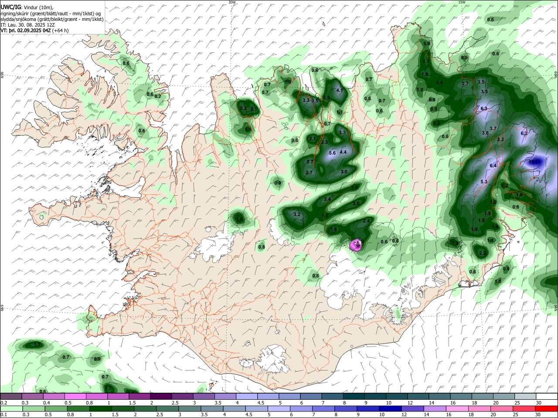
Task: Click the palest green first rain legend swatch
Action: (11, 408)
